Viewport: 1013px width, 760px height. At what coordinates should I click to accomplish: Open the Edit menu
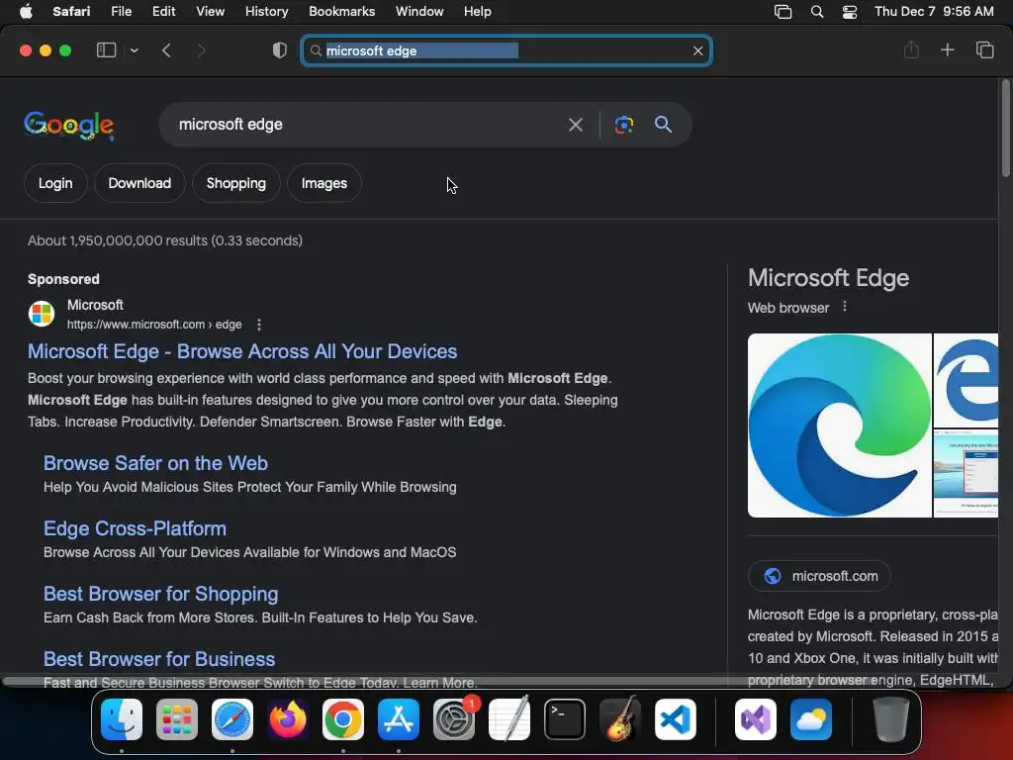coord(163,12)
